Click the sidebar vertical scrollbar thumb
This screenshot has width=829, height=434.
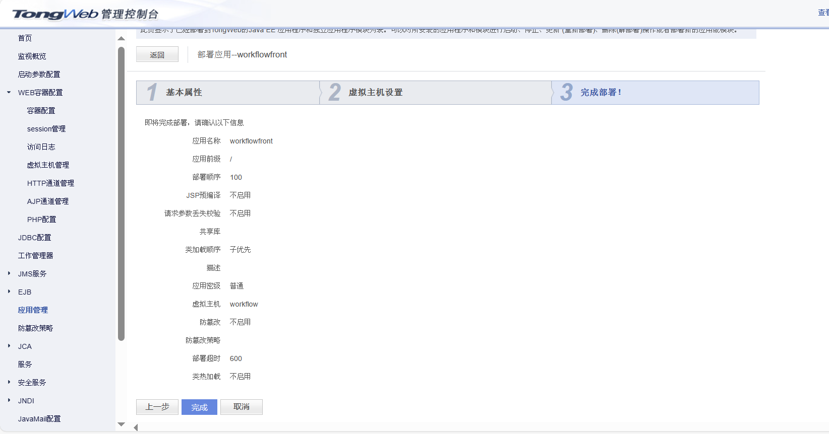click(121, 193)
